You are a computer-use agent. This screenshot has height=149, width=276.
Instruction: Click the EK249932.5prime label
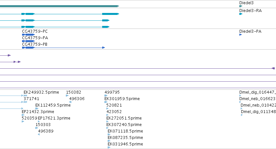42,92
